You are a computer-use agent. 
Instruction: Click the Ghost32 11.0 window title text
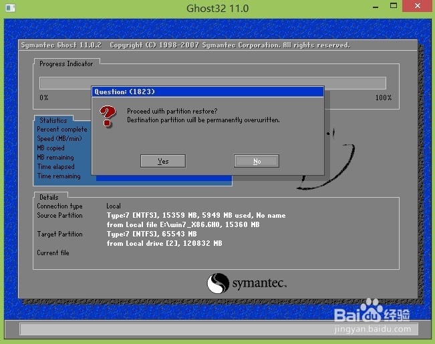pos(218,8)
